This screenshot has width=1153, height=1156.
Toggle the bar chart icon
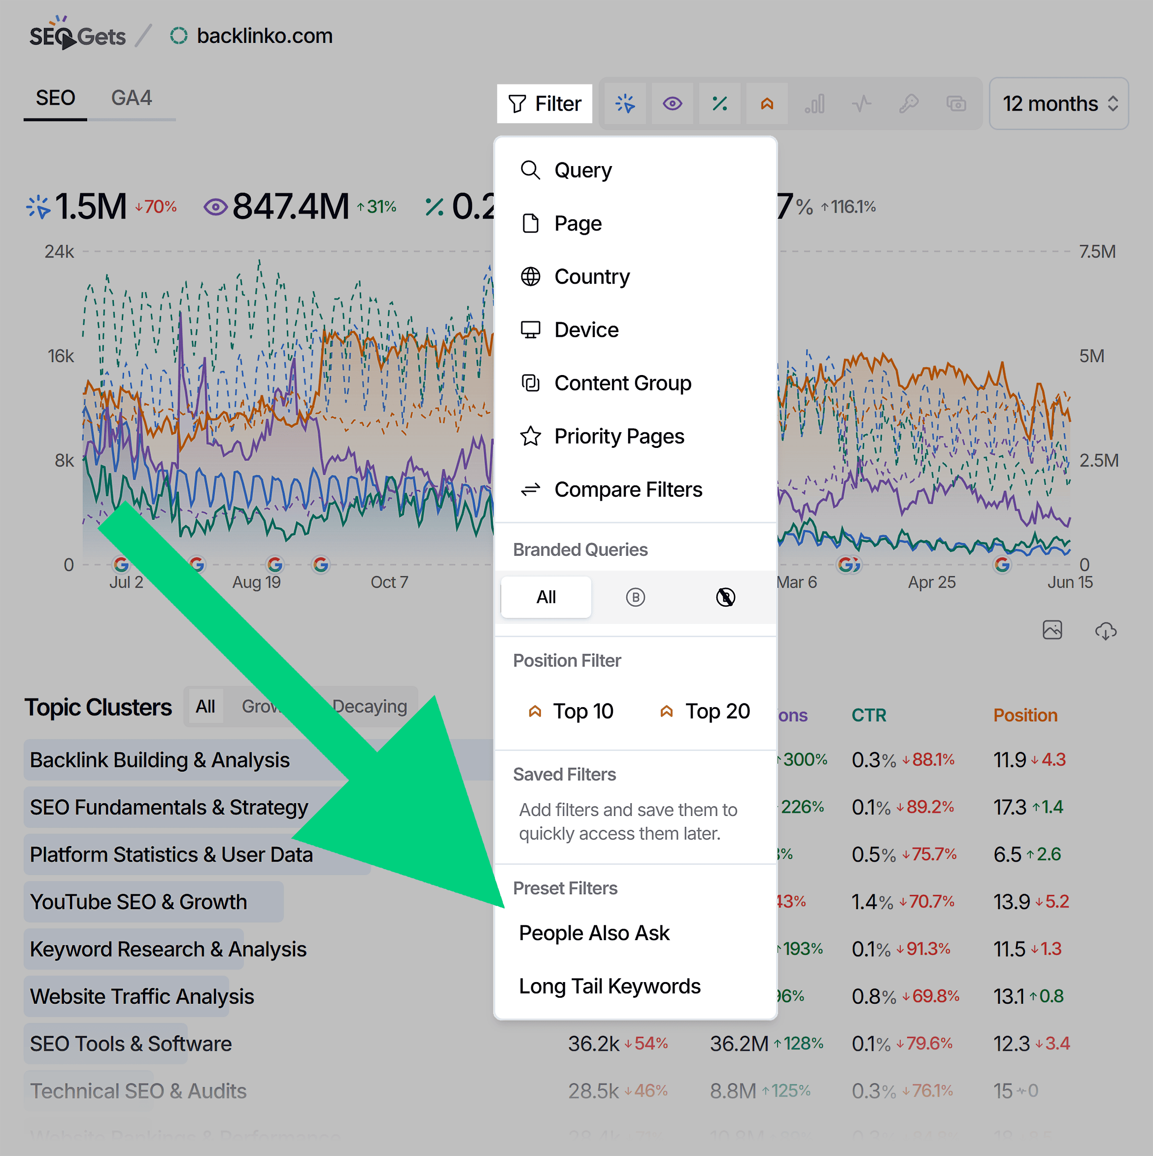[x=814, y=104]
